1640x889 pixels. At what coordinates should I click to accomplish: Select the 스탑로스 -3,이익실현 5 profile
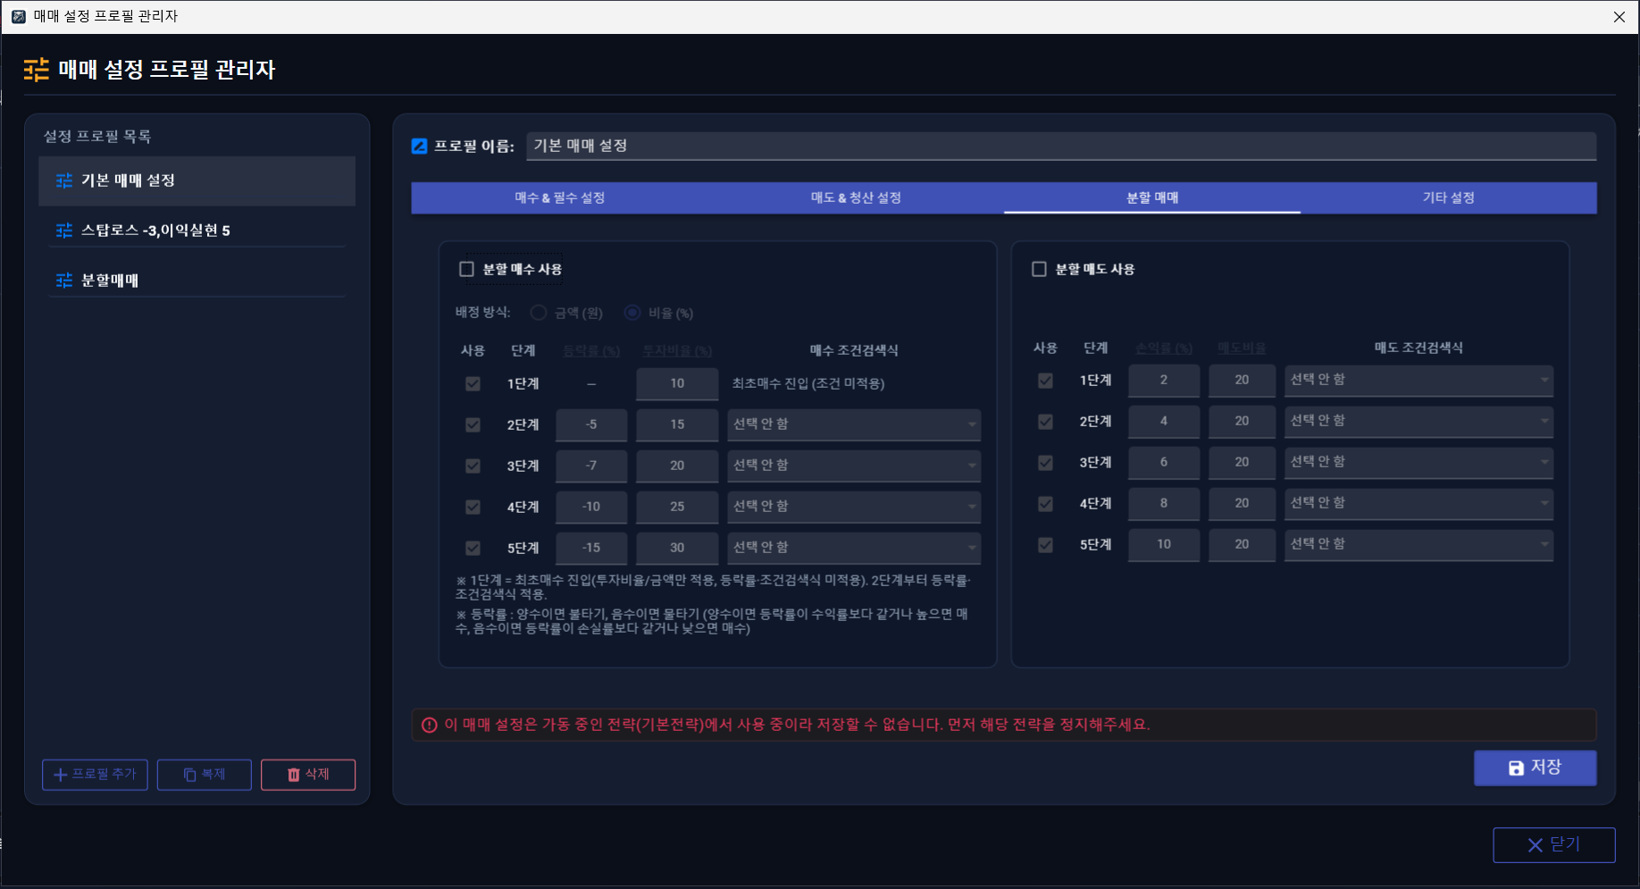[197, 231]
